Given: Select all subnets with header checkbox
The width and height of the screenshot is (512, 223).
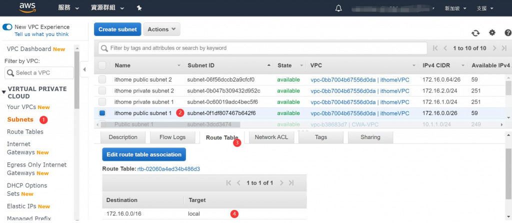Looking at the screenshot, I should 102,65.
